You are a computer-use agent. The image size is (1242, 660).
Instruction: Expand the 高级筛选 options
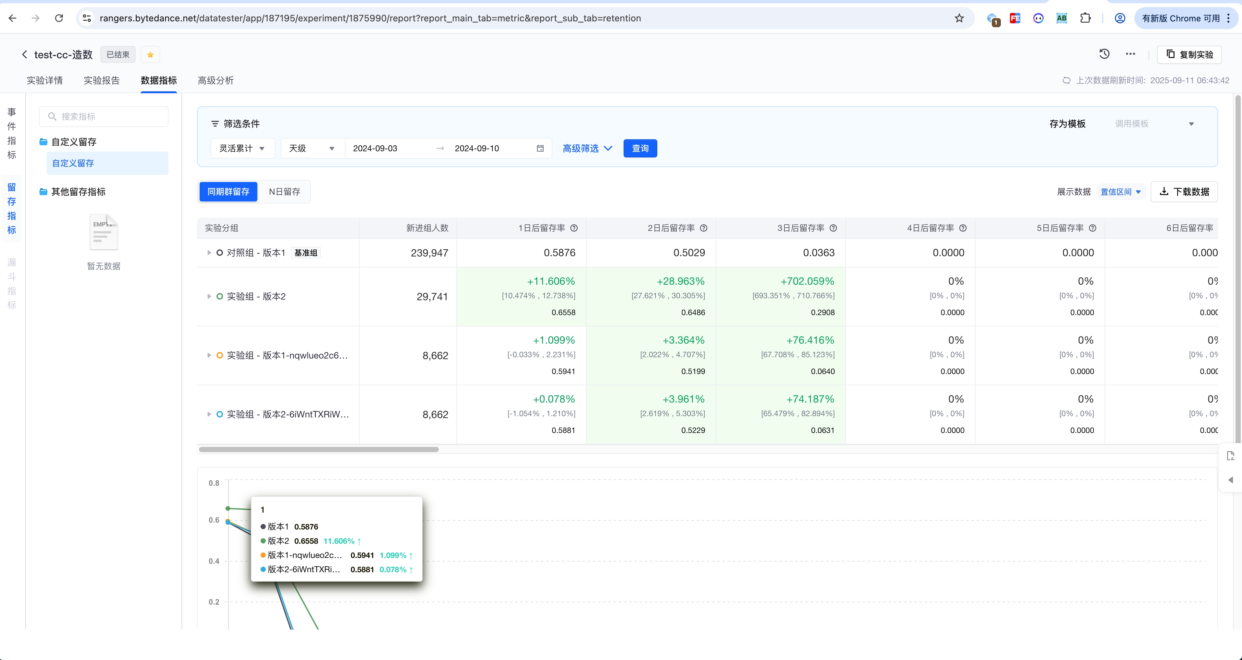tap(587, 148)
